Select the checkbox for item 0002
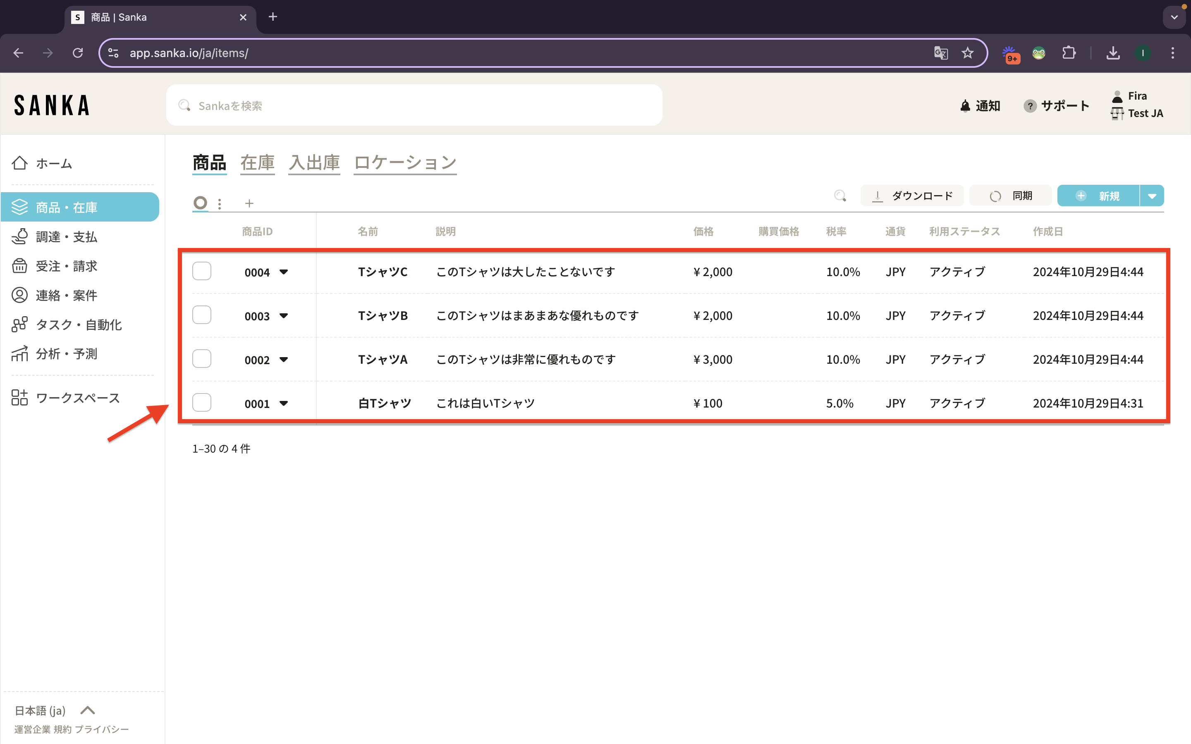This screenshot has width=1191, height=744. click(202, 359)
